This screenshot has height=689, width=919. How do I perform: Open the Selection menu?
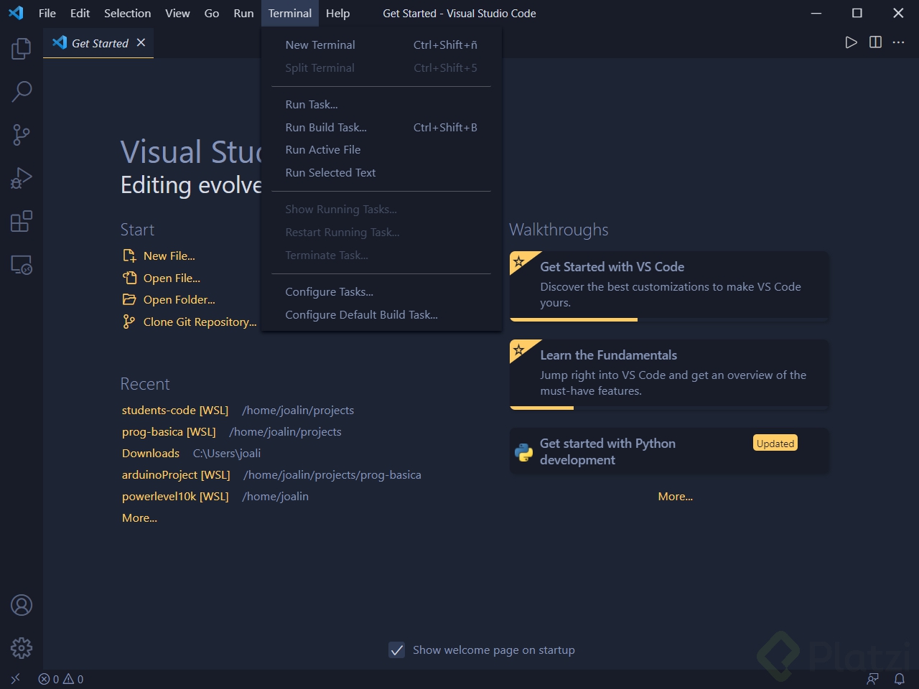[127, 13]
